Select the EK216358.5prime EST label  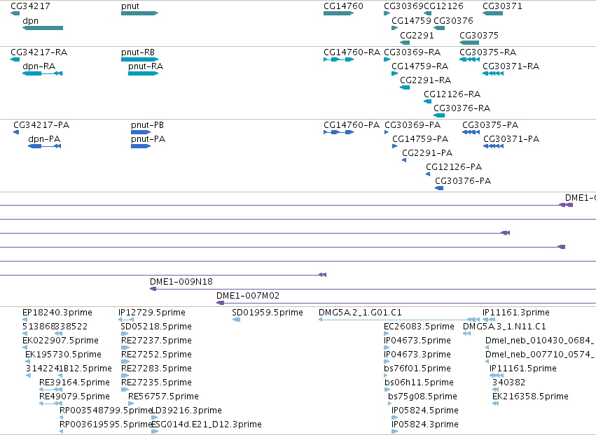(x=531, y=397)
